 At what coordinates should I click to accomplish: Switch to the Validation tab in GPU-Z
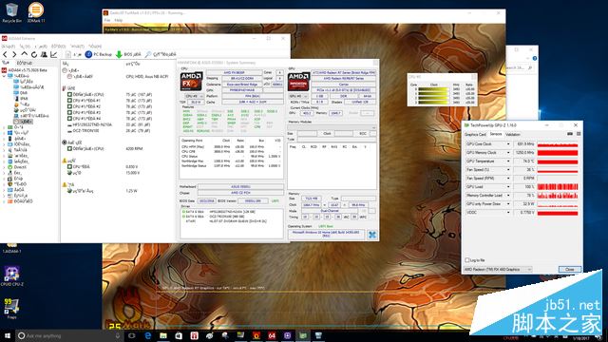tap(513, 134)
